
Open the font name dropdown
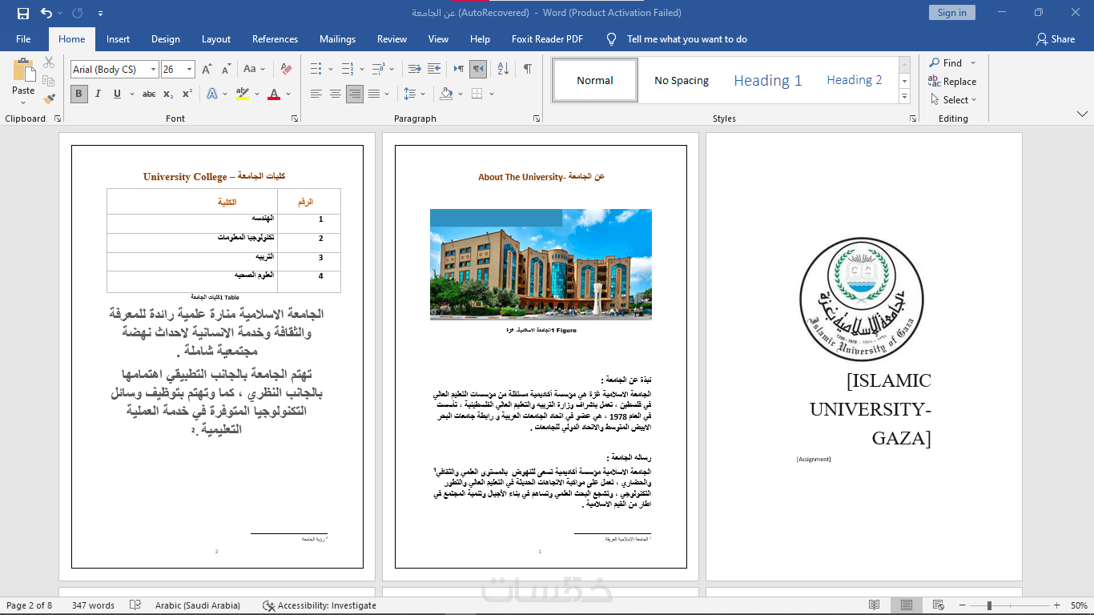(153, 70)
